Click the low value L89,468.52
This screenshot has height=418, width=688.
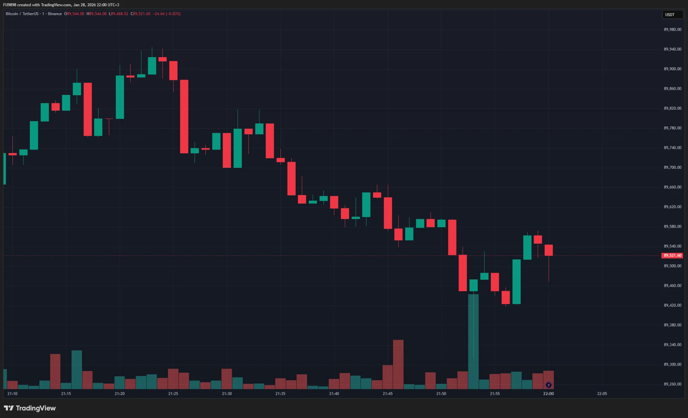[119, 14]
